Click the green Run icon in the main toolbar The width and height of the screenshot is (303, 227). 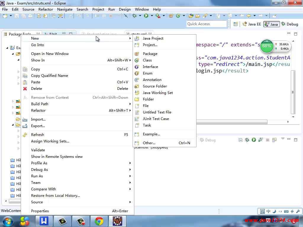[x=146, y=16]
